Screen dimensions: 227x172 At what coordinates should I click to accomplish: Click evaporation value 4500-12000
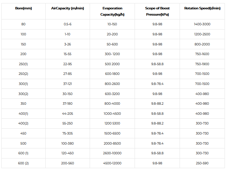tap(112, 163)
